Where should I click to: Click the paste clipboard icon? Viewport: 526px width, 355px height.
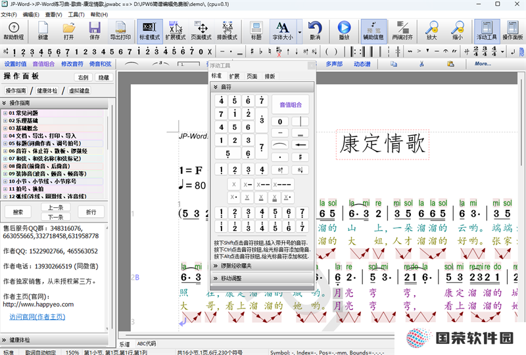(450, 64)
